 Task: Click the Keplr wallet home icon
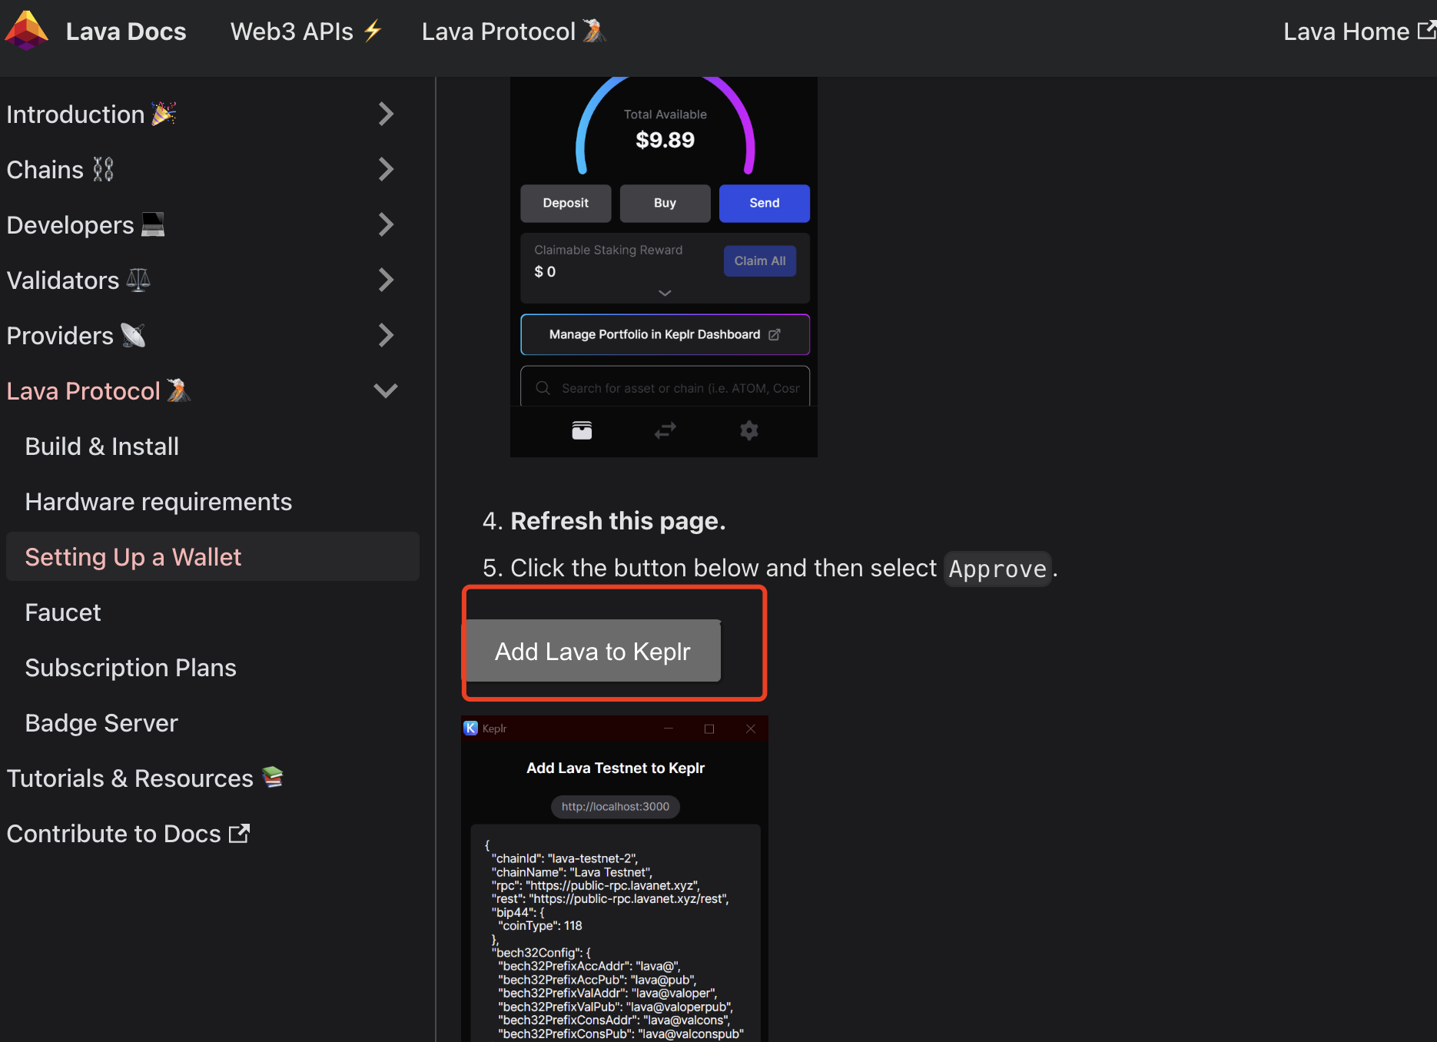tap(582, 430)
